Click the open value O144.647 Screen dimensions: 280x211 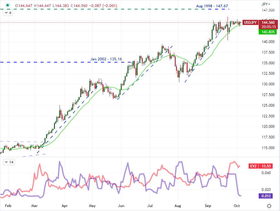(23, 6)
